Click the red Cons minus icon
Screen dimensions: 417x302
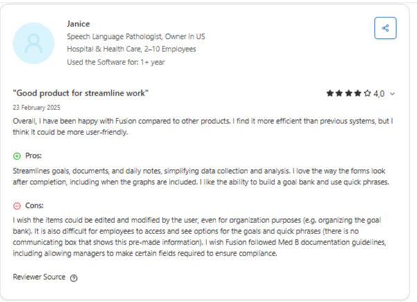tap(17, 206)
